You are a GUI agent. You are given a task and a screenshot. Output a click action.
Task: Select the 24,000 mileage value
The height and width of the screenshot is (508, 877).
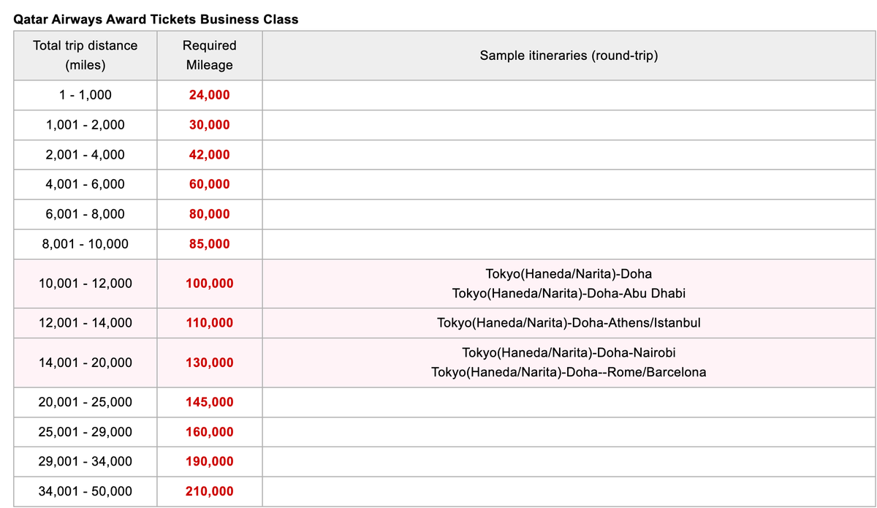pyautogui.click(x=210, y=95)
